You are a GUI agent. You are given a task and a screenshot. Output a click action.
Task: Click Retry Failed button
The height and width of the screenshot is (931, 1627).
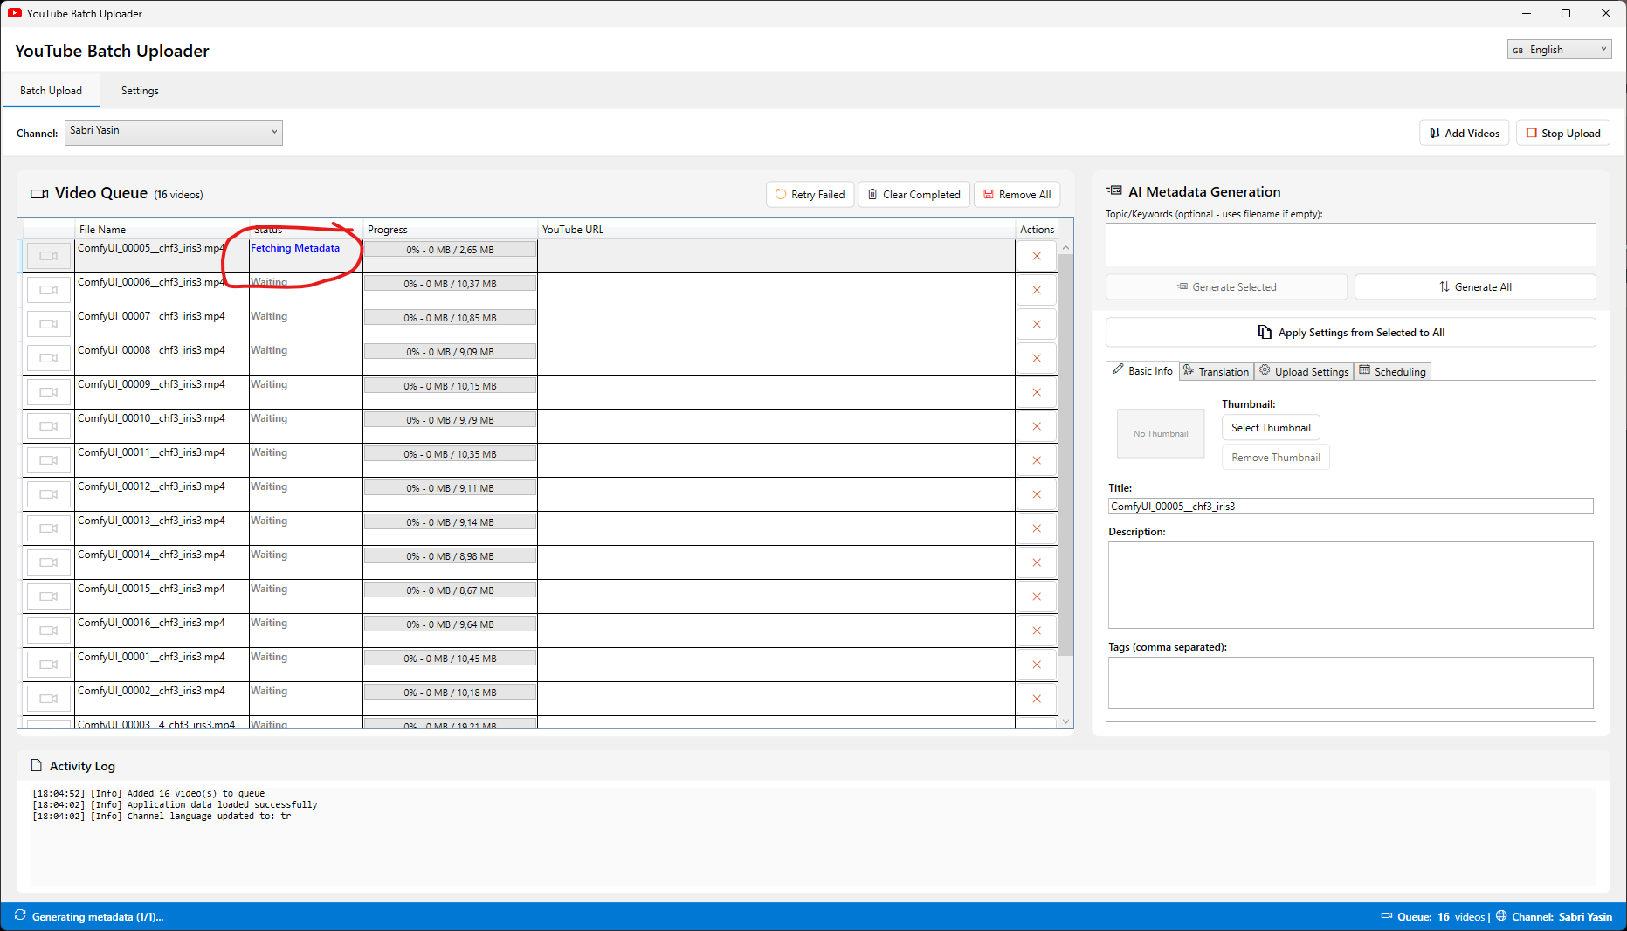point(810,195)
